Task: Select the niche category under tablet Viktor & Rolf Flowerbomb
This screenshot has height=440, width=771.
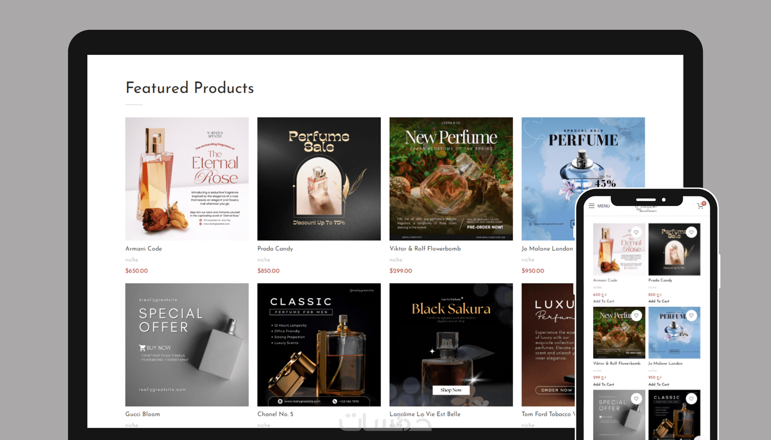Action: pyautogui.click(x=396, y=260)
